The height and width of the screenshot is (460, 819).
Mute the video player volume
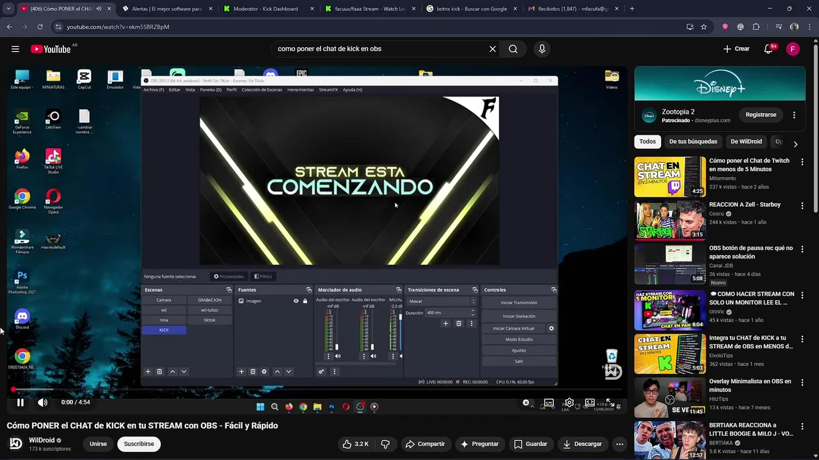[42, 402]
